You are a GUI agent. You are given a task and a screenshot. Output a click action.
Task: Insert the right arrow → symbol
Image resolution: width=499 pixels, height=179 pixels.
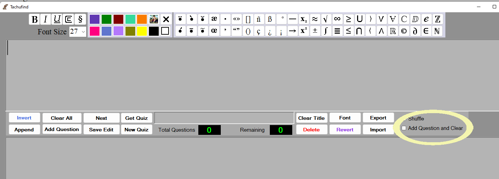292,31
